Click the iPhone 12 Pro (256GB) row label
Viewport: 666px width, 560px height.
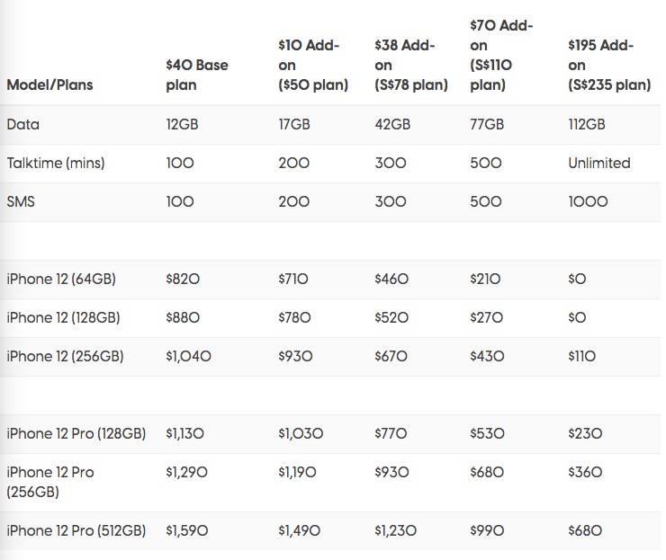click(50, 482)
